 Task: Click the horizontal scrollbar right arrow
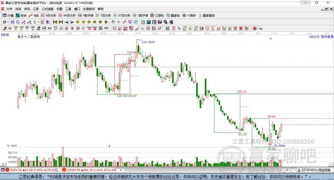(287, 170)
